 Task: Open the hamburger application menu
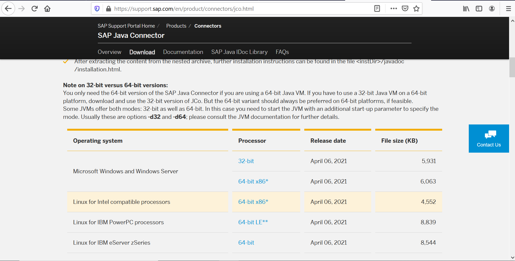click(x=508, y=9)
